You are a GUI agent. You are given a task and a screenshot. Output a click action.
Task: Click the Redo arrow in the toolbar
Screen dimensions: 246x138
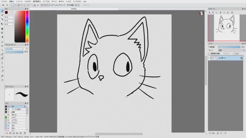pyautogui.click(x=7, y=5)
